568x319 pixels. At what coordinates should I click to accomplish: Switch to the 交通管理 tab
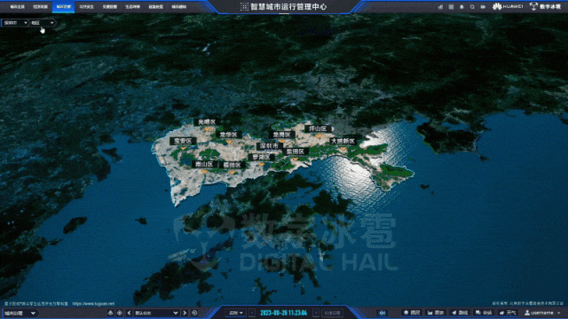pyautogui.click(x=109, y=7)
